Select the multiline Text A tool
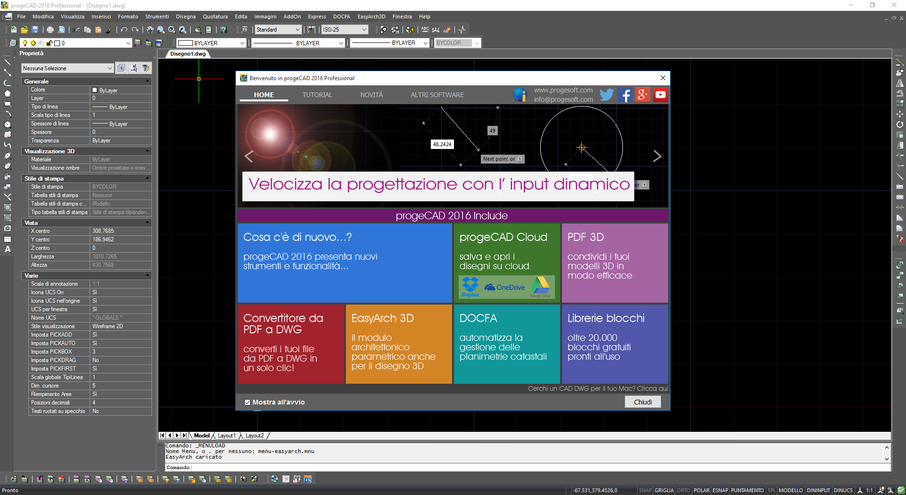This screenshot has height=495, width=906. pyautogui.click(x=8, y=249)
